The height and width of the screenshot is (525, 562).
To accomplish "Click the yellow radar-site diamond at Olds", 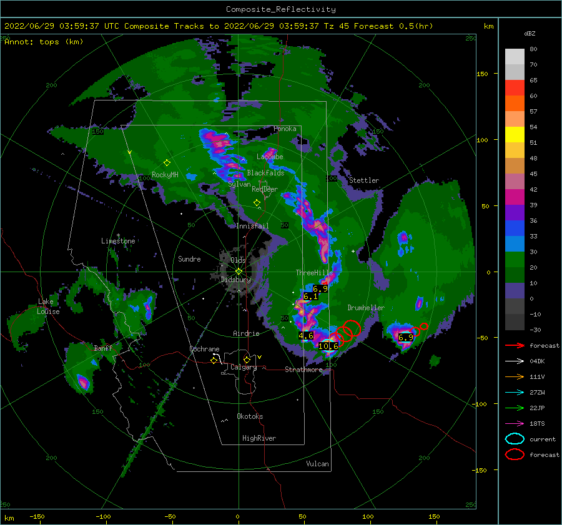I will pyautogui.click(x=239, y=272).
